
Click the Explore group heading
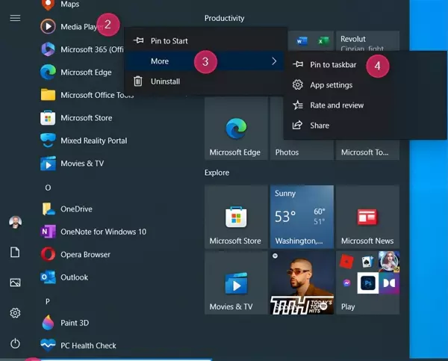(217, 173)
